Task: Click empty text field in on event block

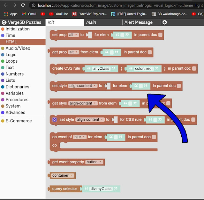Action: click(x=116, y=137)
